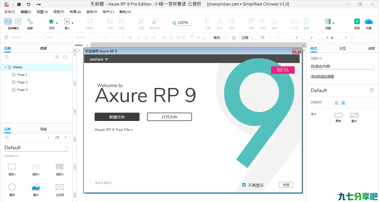The image size is (379, 202).
Task: Click 顶部 align top icon
Action: pos(251,21)
